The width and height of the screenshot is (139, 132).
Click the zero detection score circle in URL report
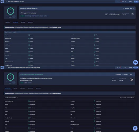11,11
